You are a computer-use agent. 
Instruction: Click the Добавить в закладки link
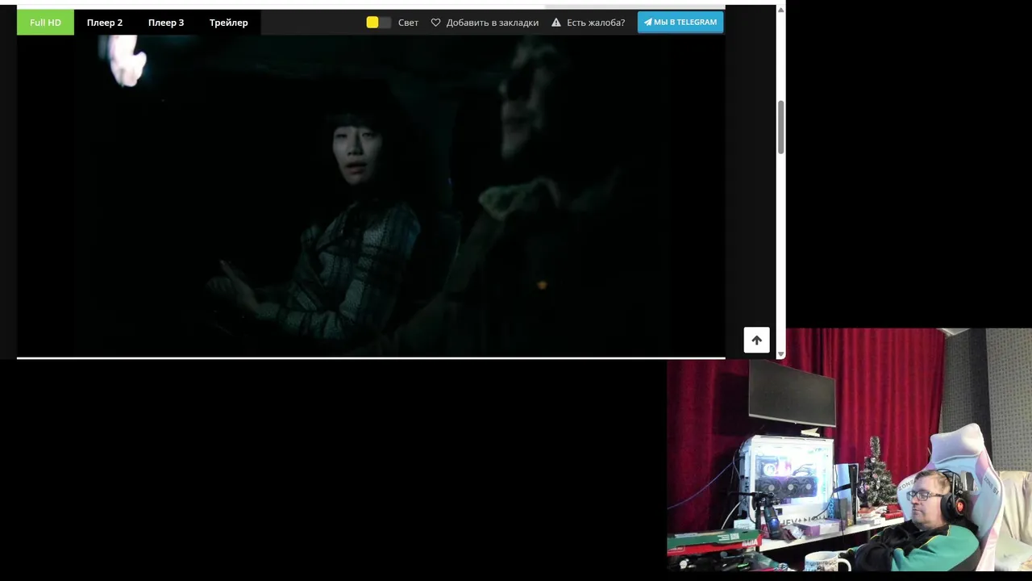click(492, 23)
